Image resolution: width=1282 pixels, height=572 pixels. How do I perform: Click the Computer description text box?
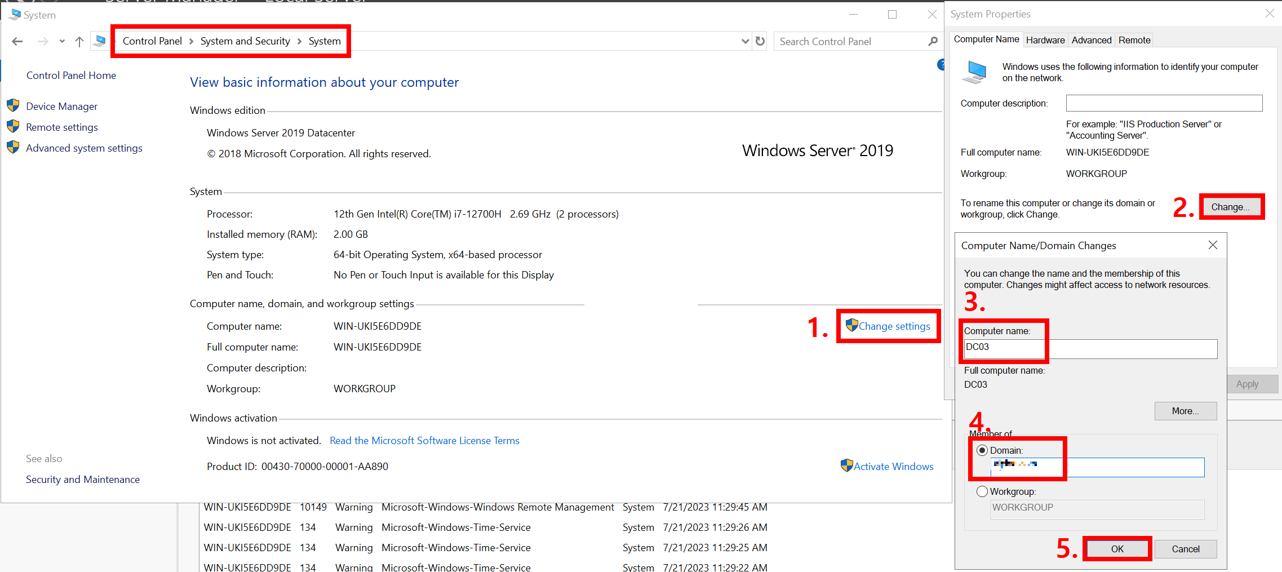tap(1164, 103)
